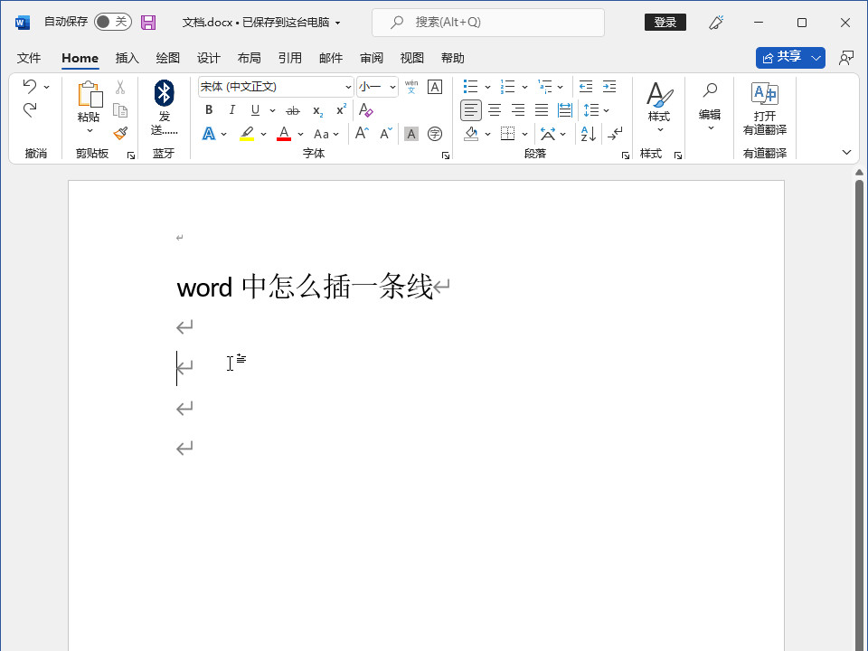Screen dimensions: 868x651
Task: Click the Copy icon
Action: coord(120,110)
